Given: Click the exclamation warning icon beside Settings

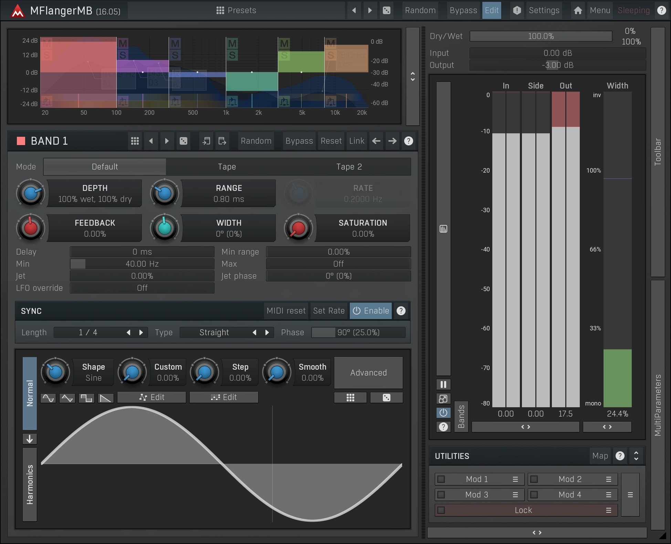Looking at the screenshot, I should pos(517,10).
